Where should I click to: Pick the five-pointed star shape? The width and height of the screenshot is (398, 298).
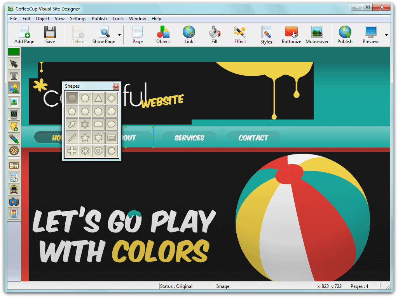[85, 137]
